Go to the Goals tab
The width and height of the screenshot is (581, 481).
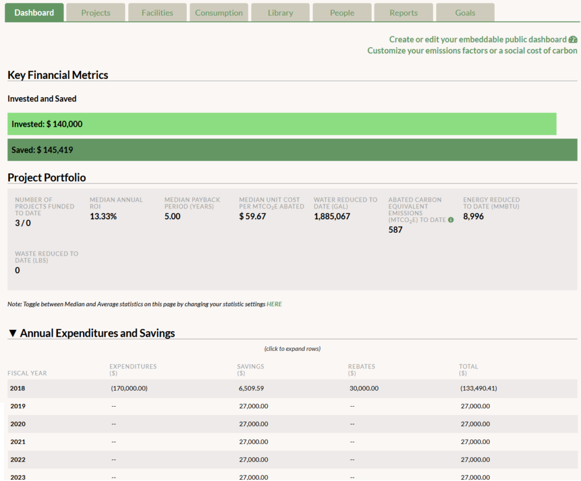coord(465,12)
